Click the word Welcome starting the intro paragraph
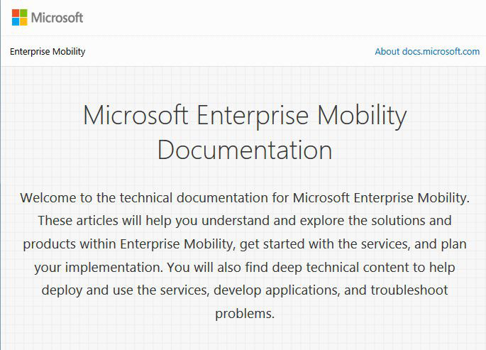This screenshot has width=486, height=350. click(48, 198)
